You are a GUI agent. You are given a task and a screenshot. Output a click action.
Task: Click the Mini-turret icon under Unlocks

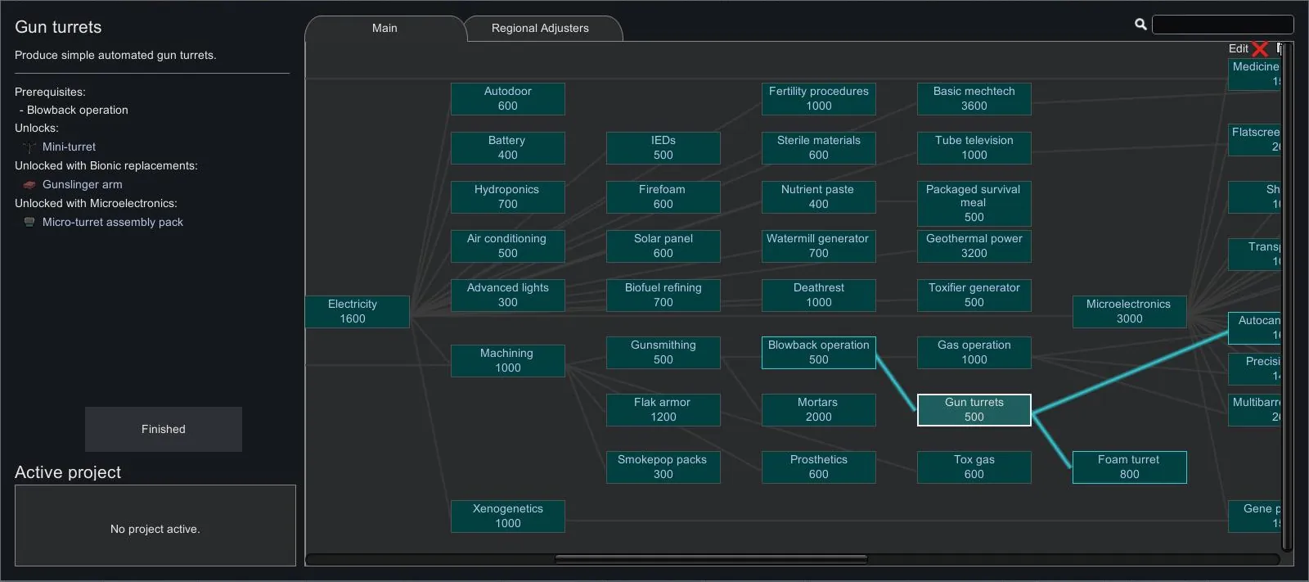29,147
